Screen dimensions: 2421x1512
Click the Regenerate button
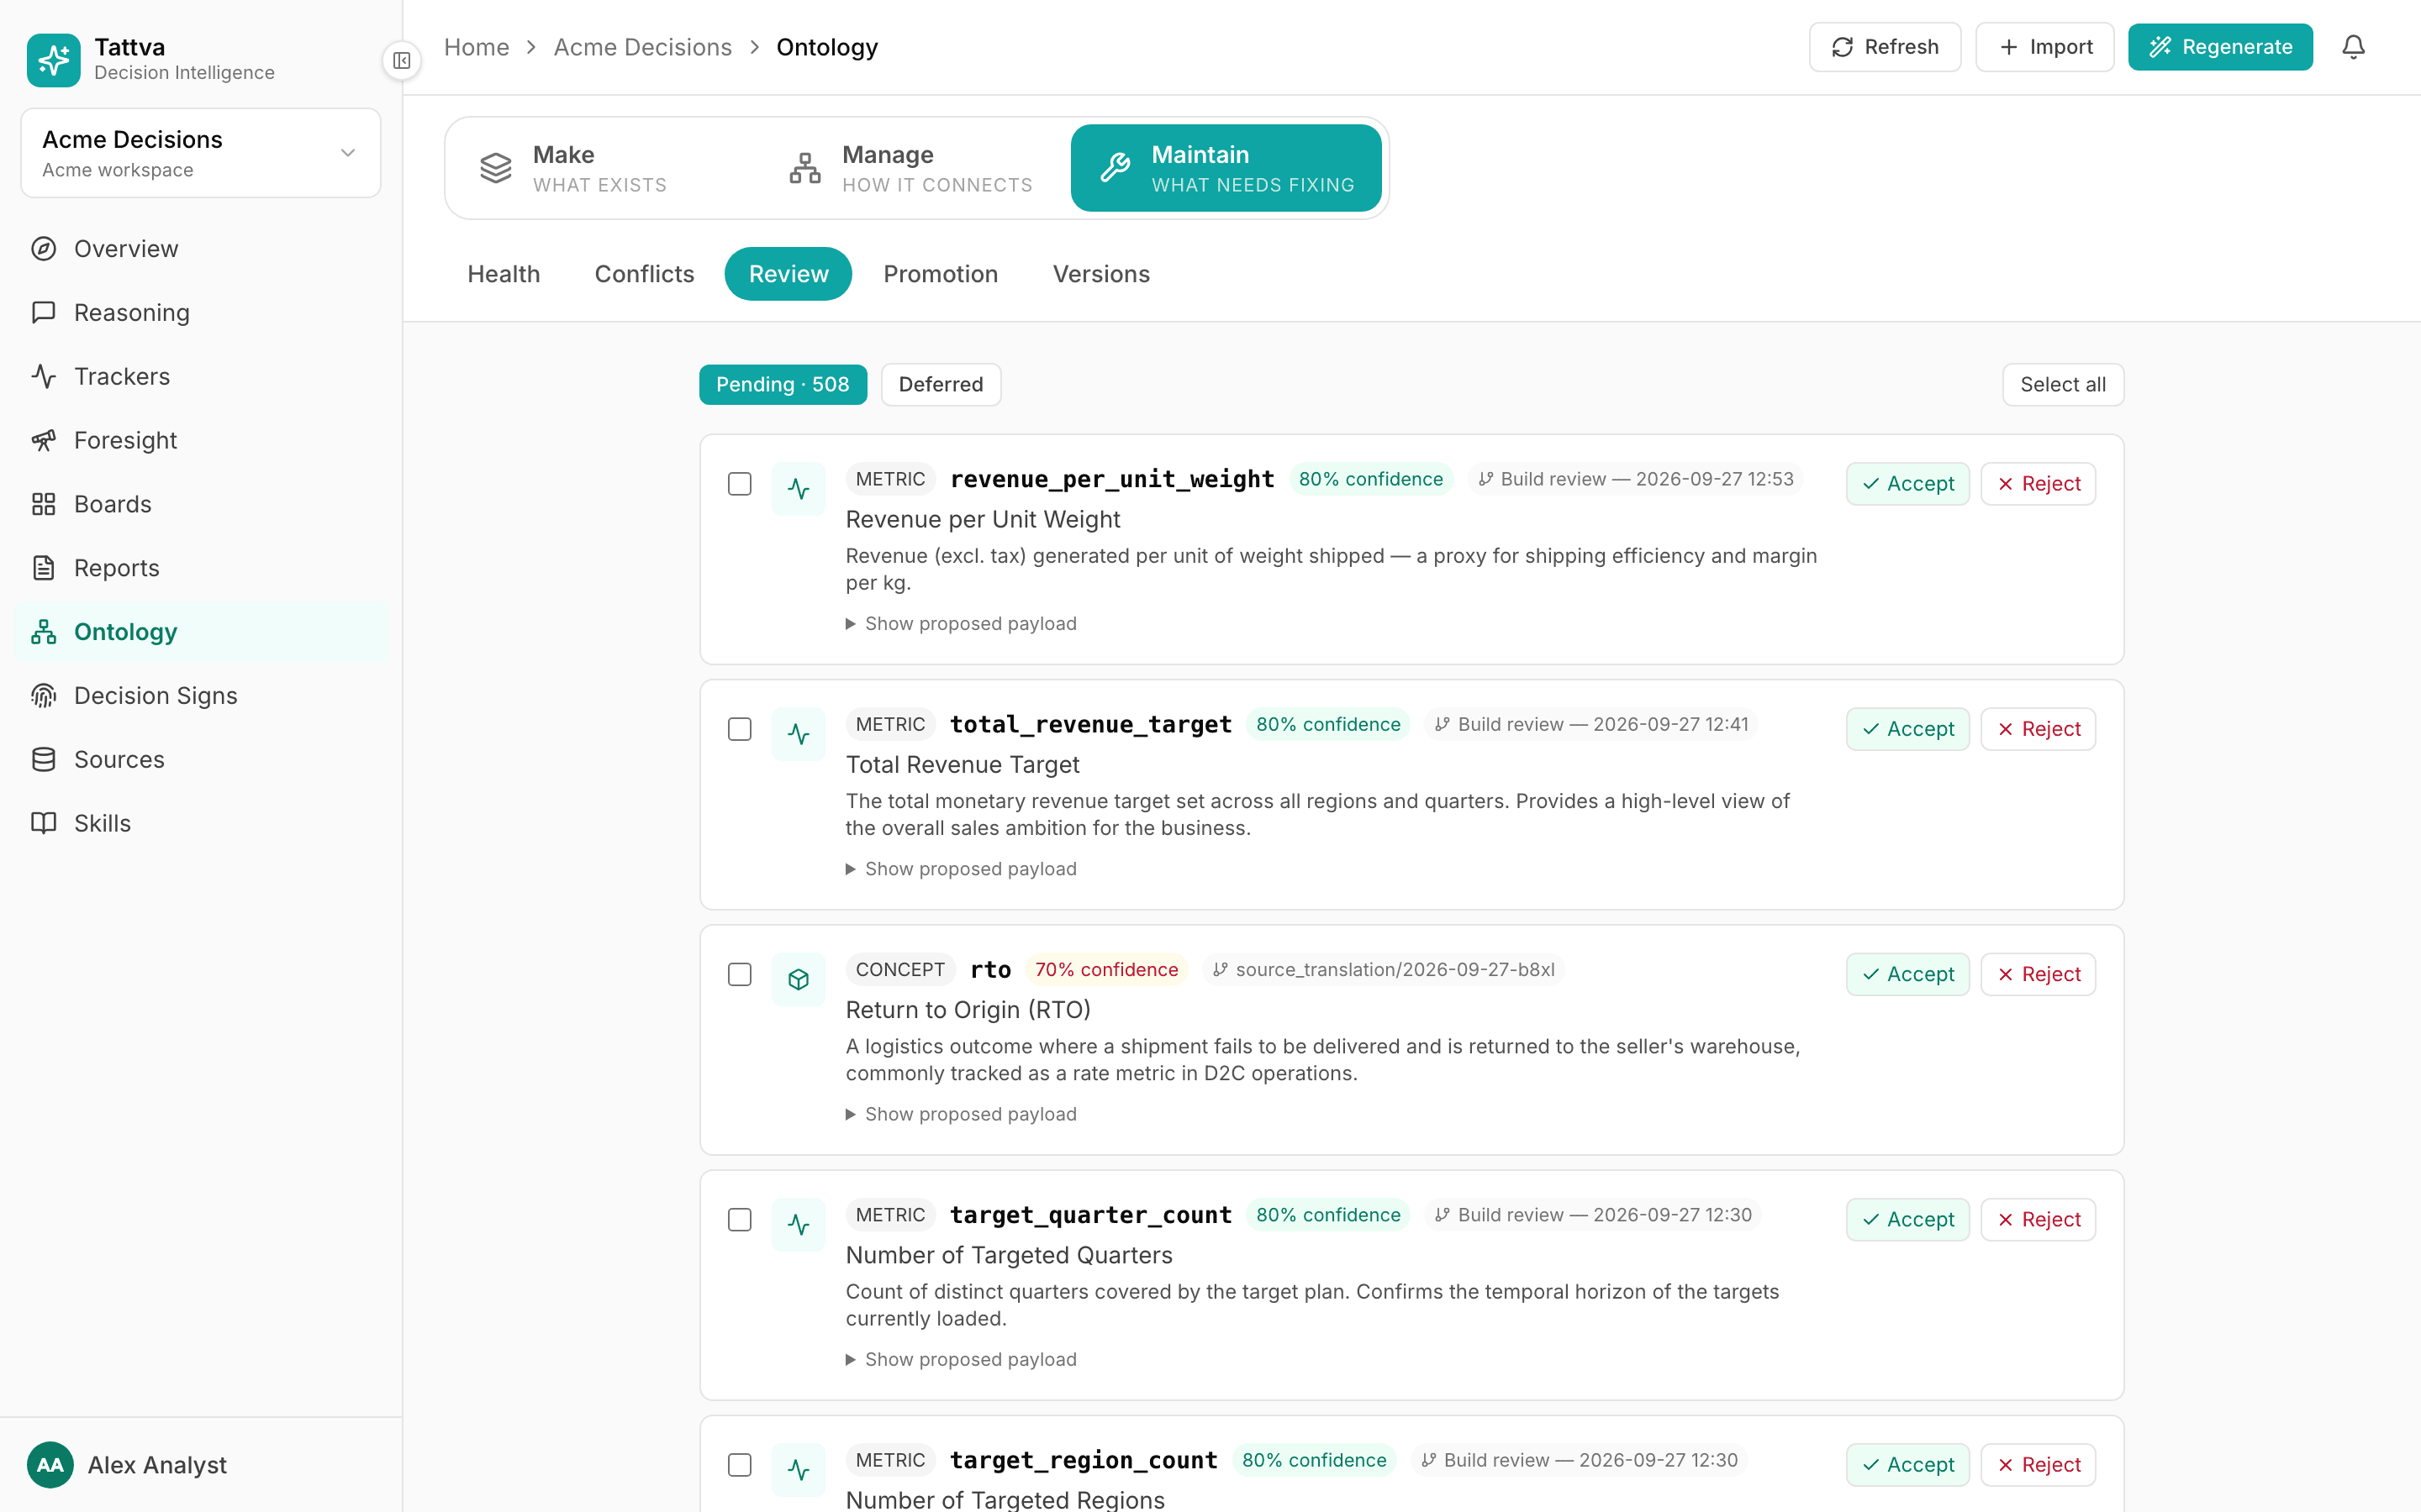(x=2220, y=47)
